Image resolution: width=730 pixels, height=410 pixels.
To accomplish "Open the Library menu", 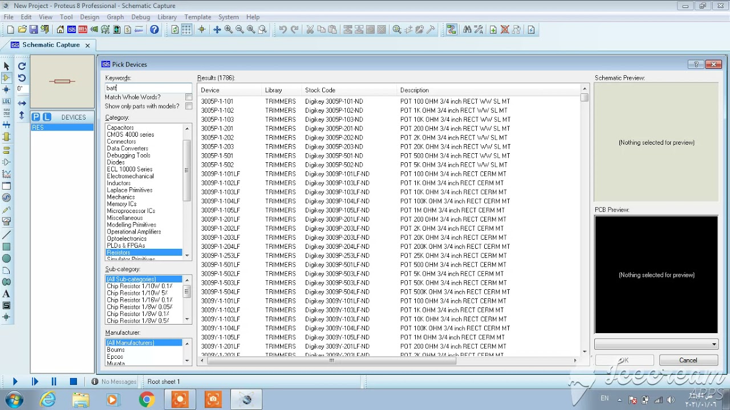I will coord(167,17).
